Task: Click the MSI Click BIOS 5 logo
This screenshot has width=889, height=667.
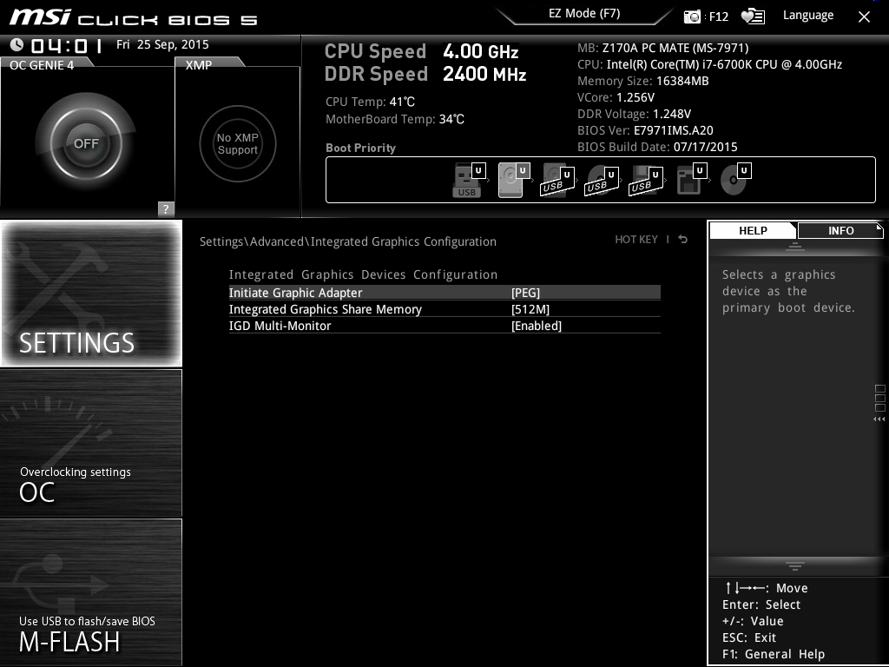Action: click(x=134, y=17)
